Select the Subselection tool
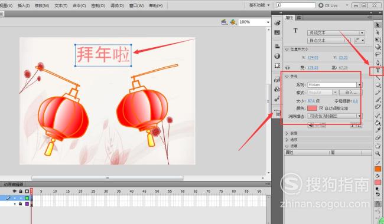The height and width of the screenshot is (224, 384). (x=378, y=32)
